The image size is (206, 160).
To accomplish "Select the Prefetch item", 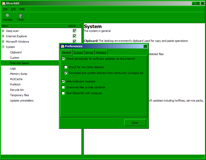I will click(x=15, y=84).
